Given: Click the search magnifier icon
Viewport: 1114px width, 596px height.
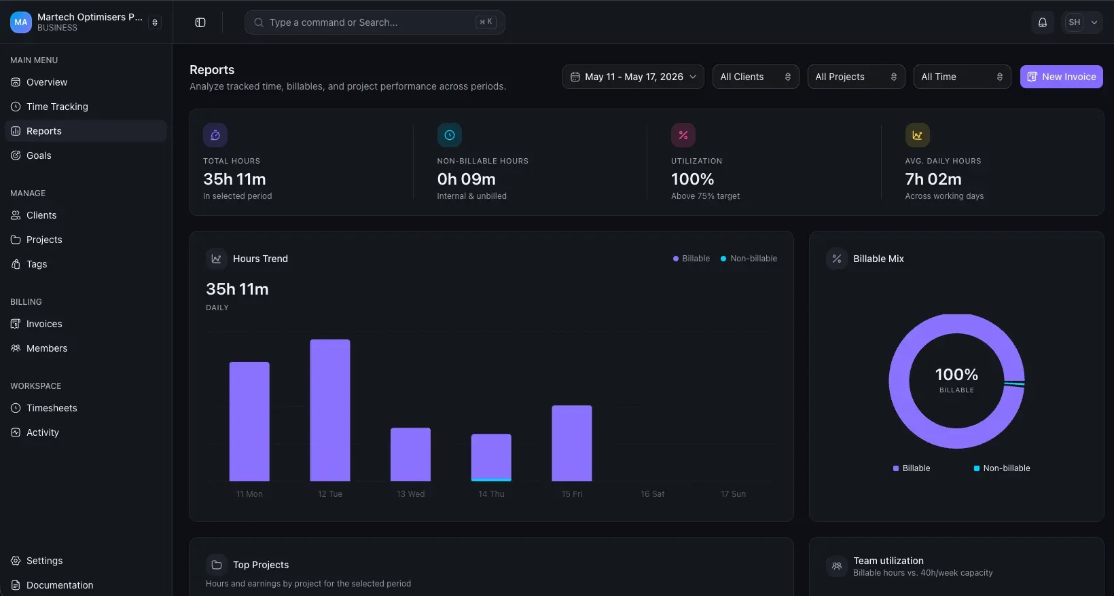Looking at the screenshot, I should [259, 22].
